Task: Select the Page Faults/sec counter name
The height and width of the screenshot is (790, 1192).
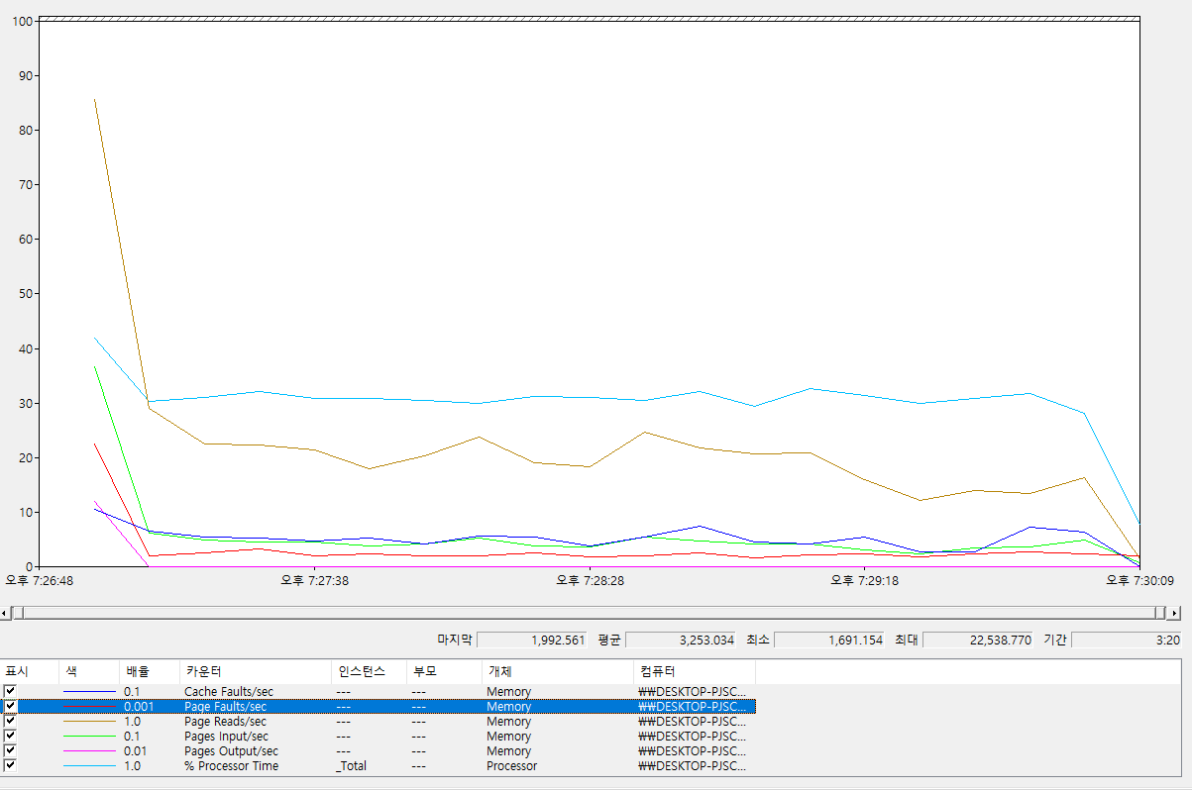Action: click(225, 706)
